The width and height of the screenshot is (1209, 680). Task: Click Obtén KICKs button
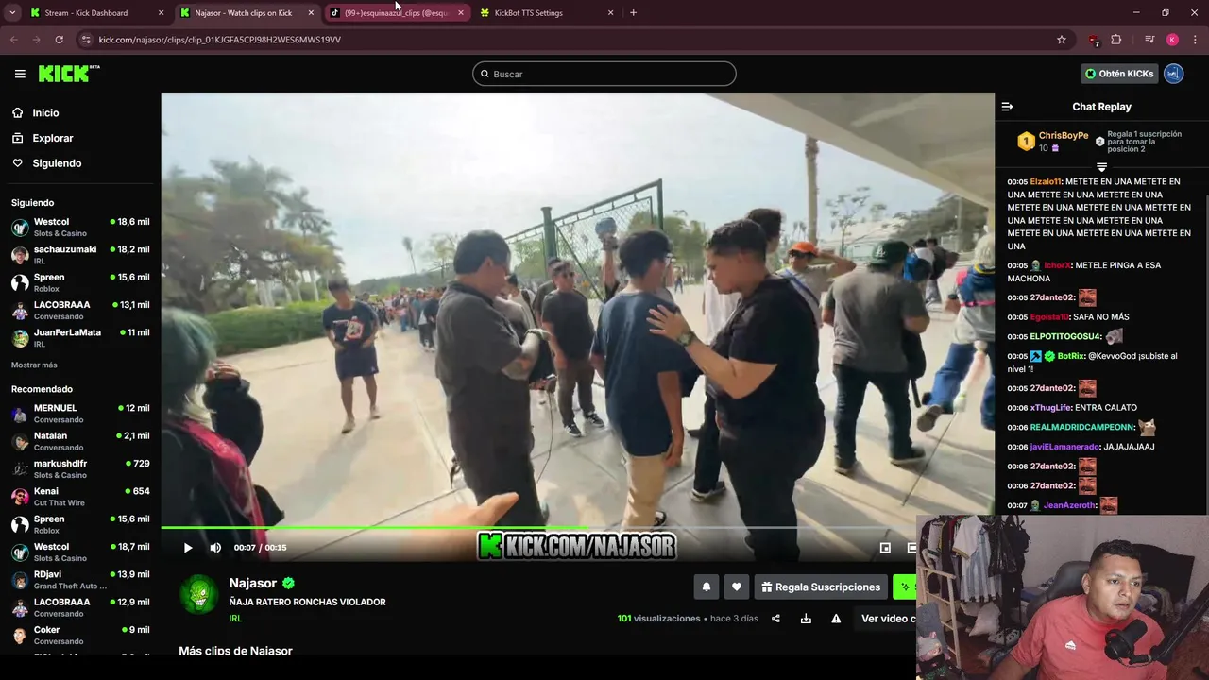coord(1119,74)
